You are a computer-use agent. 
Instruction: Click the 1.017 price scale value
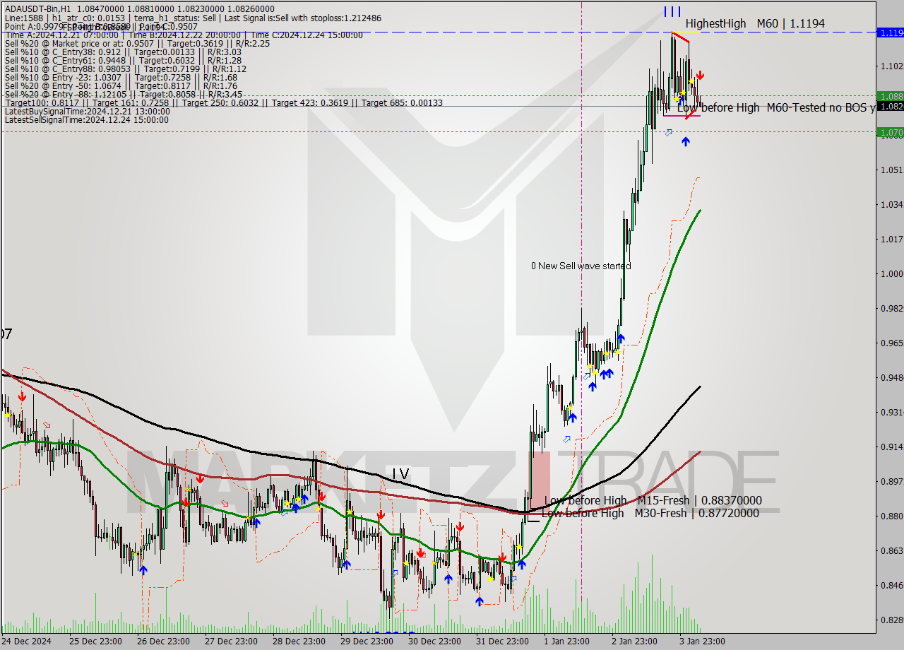click(x=891, y=239)
